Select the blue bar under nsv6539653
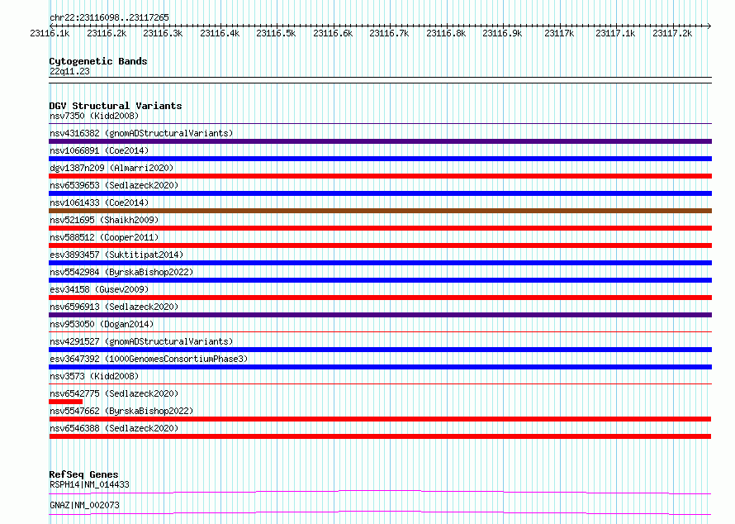Viewport: 735px width, 524px height. coord(380,193)
